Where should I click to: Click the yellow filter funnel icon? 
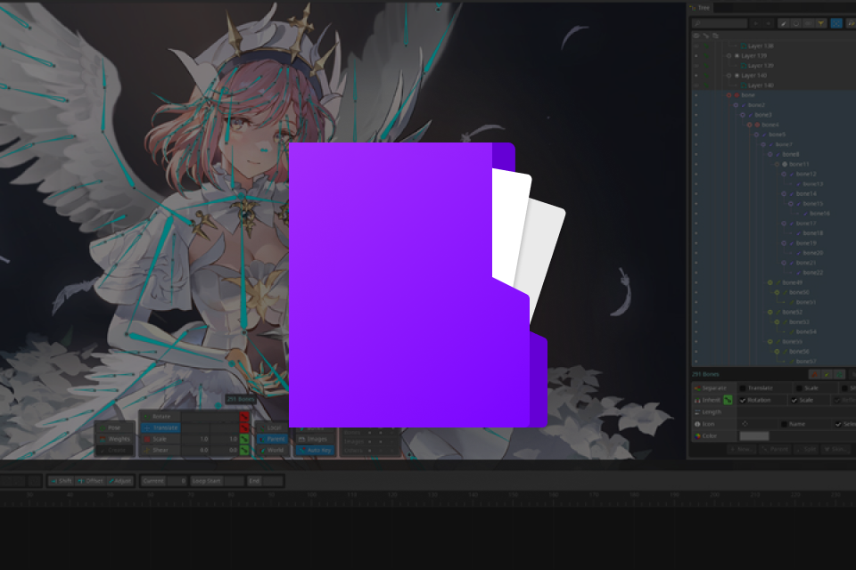pos(820,23)
